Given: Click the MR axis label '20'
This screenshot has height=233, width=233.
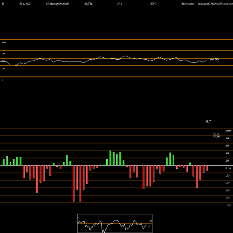Looking at the screenshot, I should pos(227,161).
